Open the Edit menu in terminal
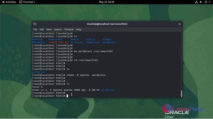This screenshot has height=119, width=213. click(42, 29)
